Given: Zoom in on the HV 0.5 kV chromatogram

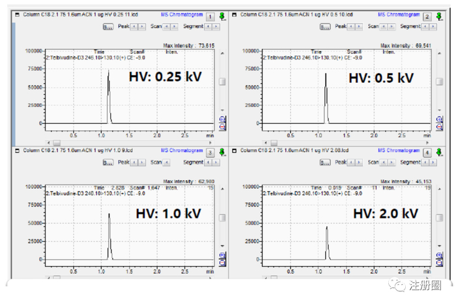Looking at the screenshot, I should click(439, 119).
